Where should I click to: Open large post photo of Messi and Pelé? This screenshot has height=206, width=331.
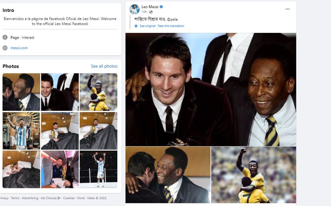(211, 89)
